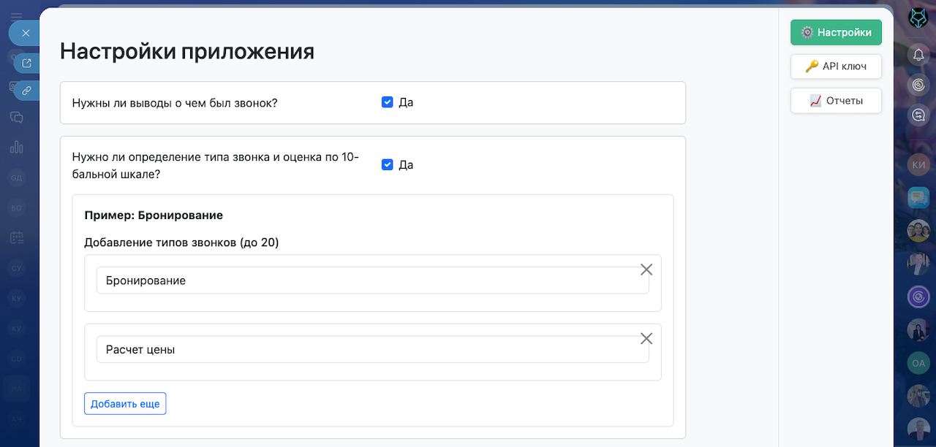Image resolution: width=936 pixels, height=447 pixels.
Task: Close the side panel with the round X button
Action: tap(26, 33)
